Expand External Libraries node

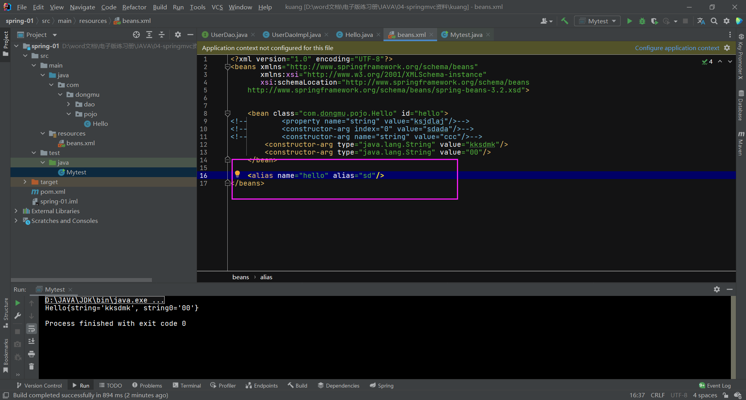tap(16, 211)
